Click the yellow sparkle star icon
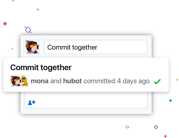The image size is (179, 138). click(x=177, y=80)
